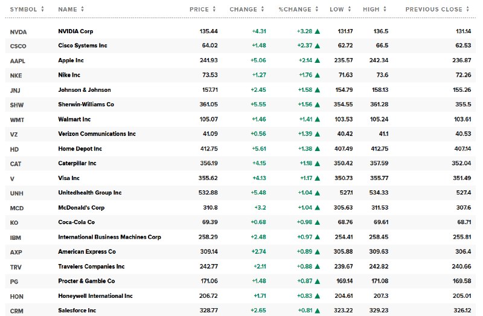This screenshot has width=483, height=316.
Task: Open American Express Co link
Action: click(87, 251)
